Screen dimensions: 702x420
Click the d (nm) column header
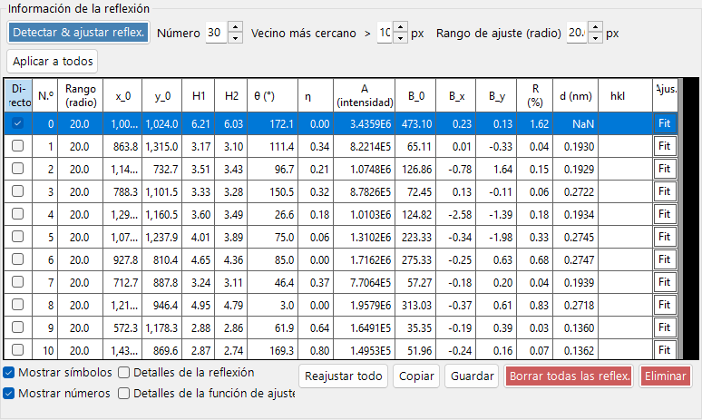pyautogui.click(x=575, y=95)
